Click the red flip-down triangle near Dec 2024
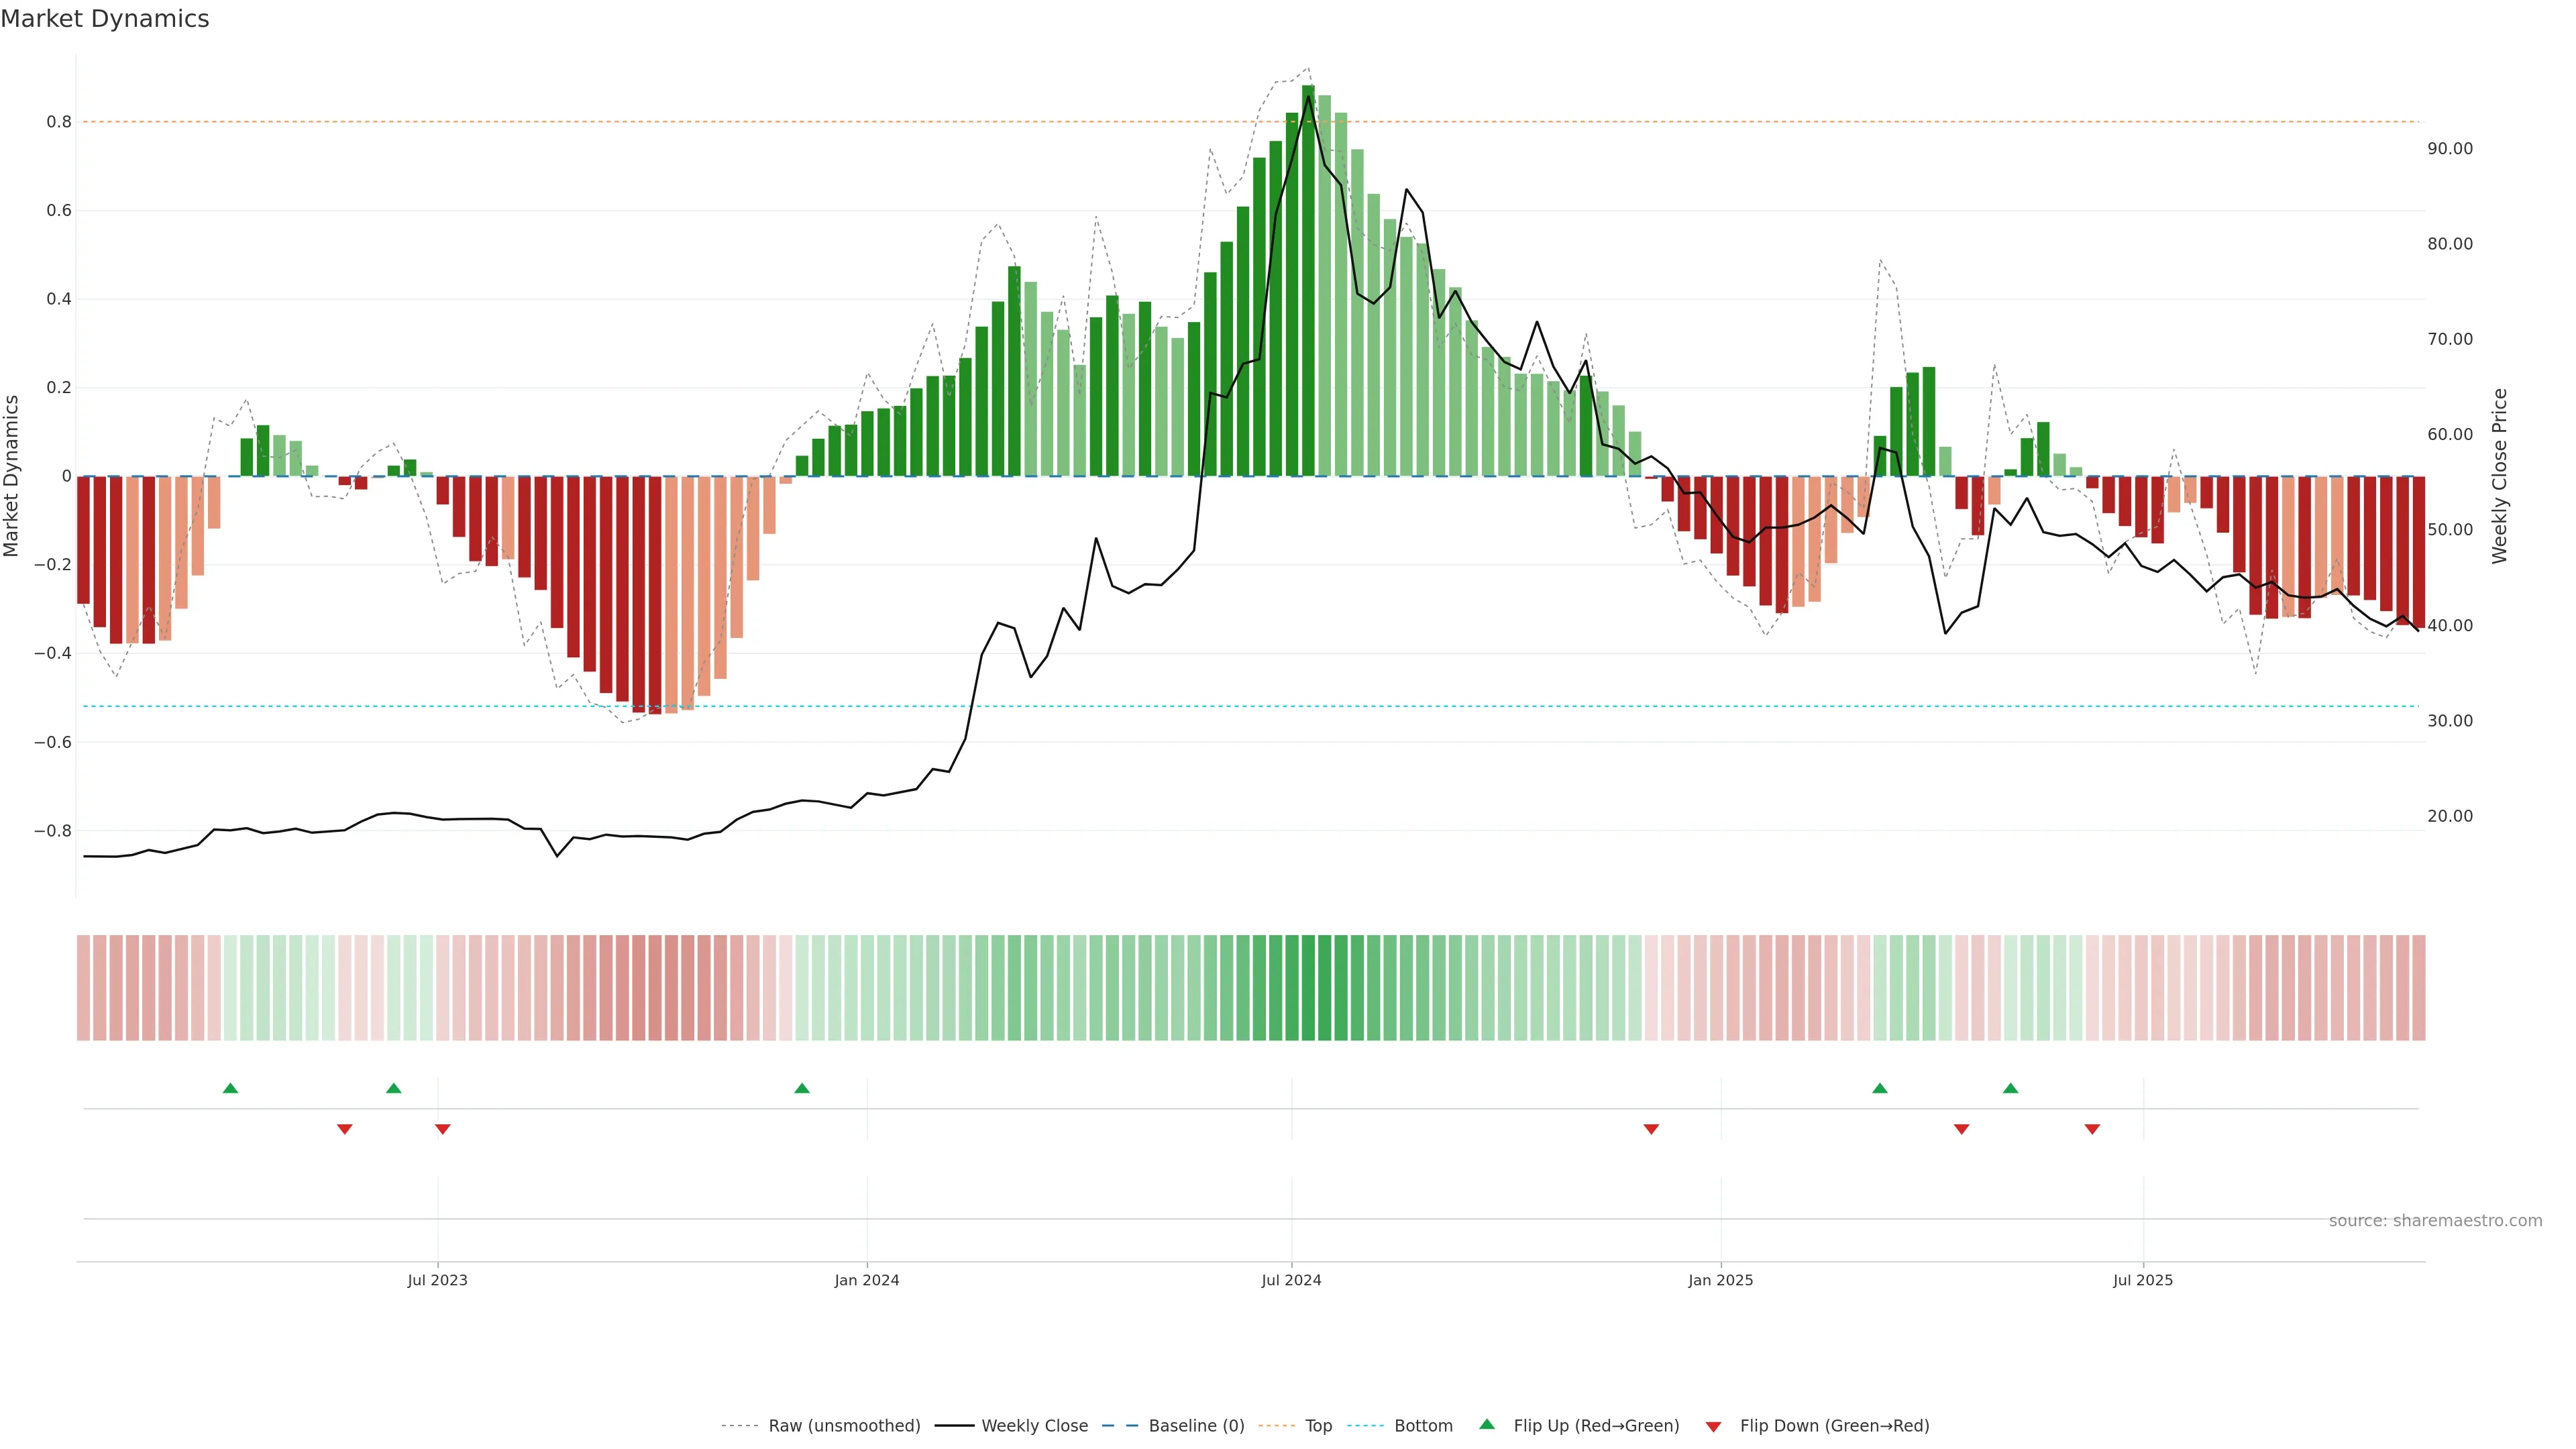The image size is (2576, 1449). tap(1651, 1129)
